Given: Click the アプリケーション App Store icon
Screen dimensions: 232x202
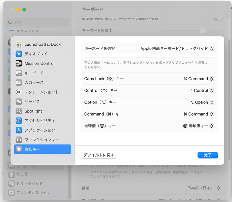Looking at the screenshot, I should [19, 130].
